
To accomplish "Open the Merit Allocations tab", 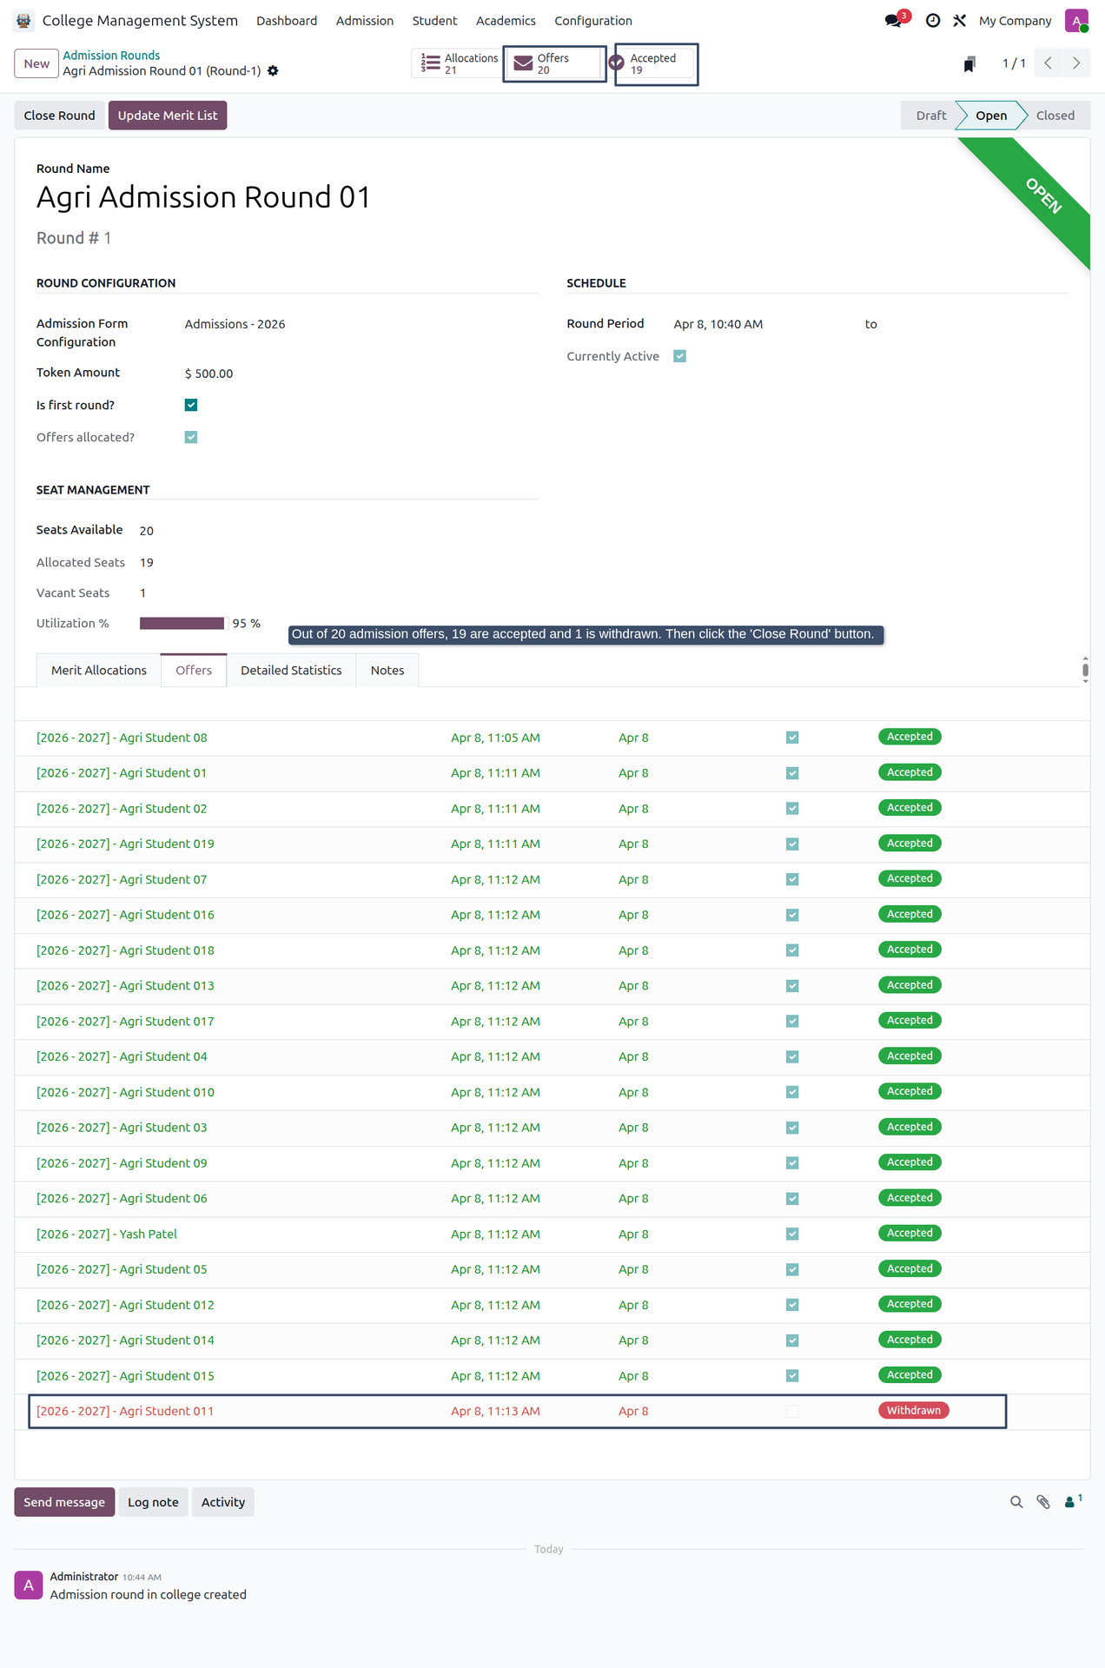I will pyautogui.click(x=99, y=670).
